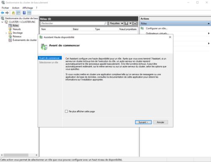Open the ? help menu
Viewport: 211px width, 162px height.
[37, 8]
